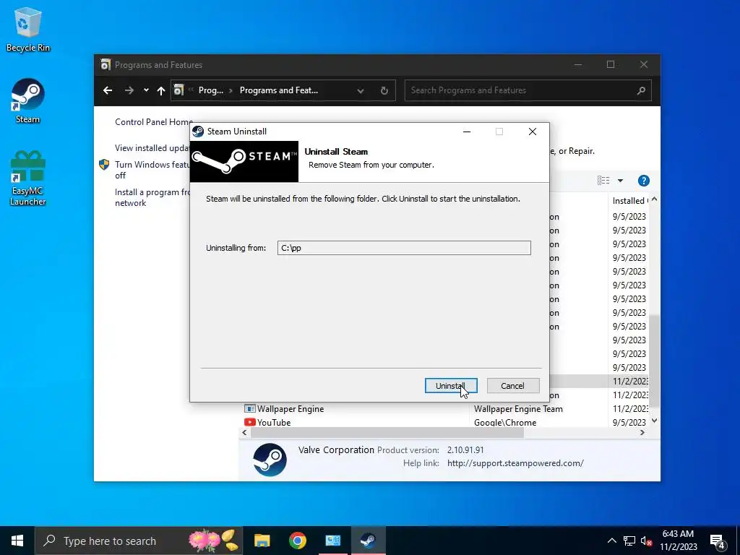Go up one level with up arrow

point(161,90)
